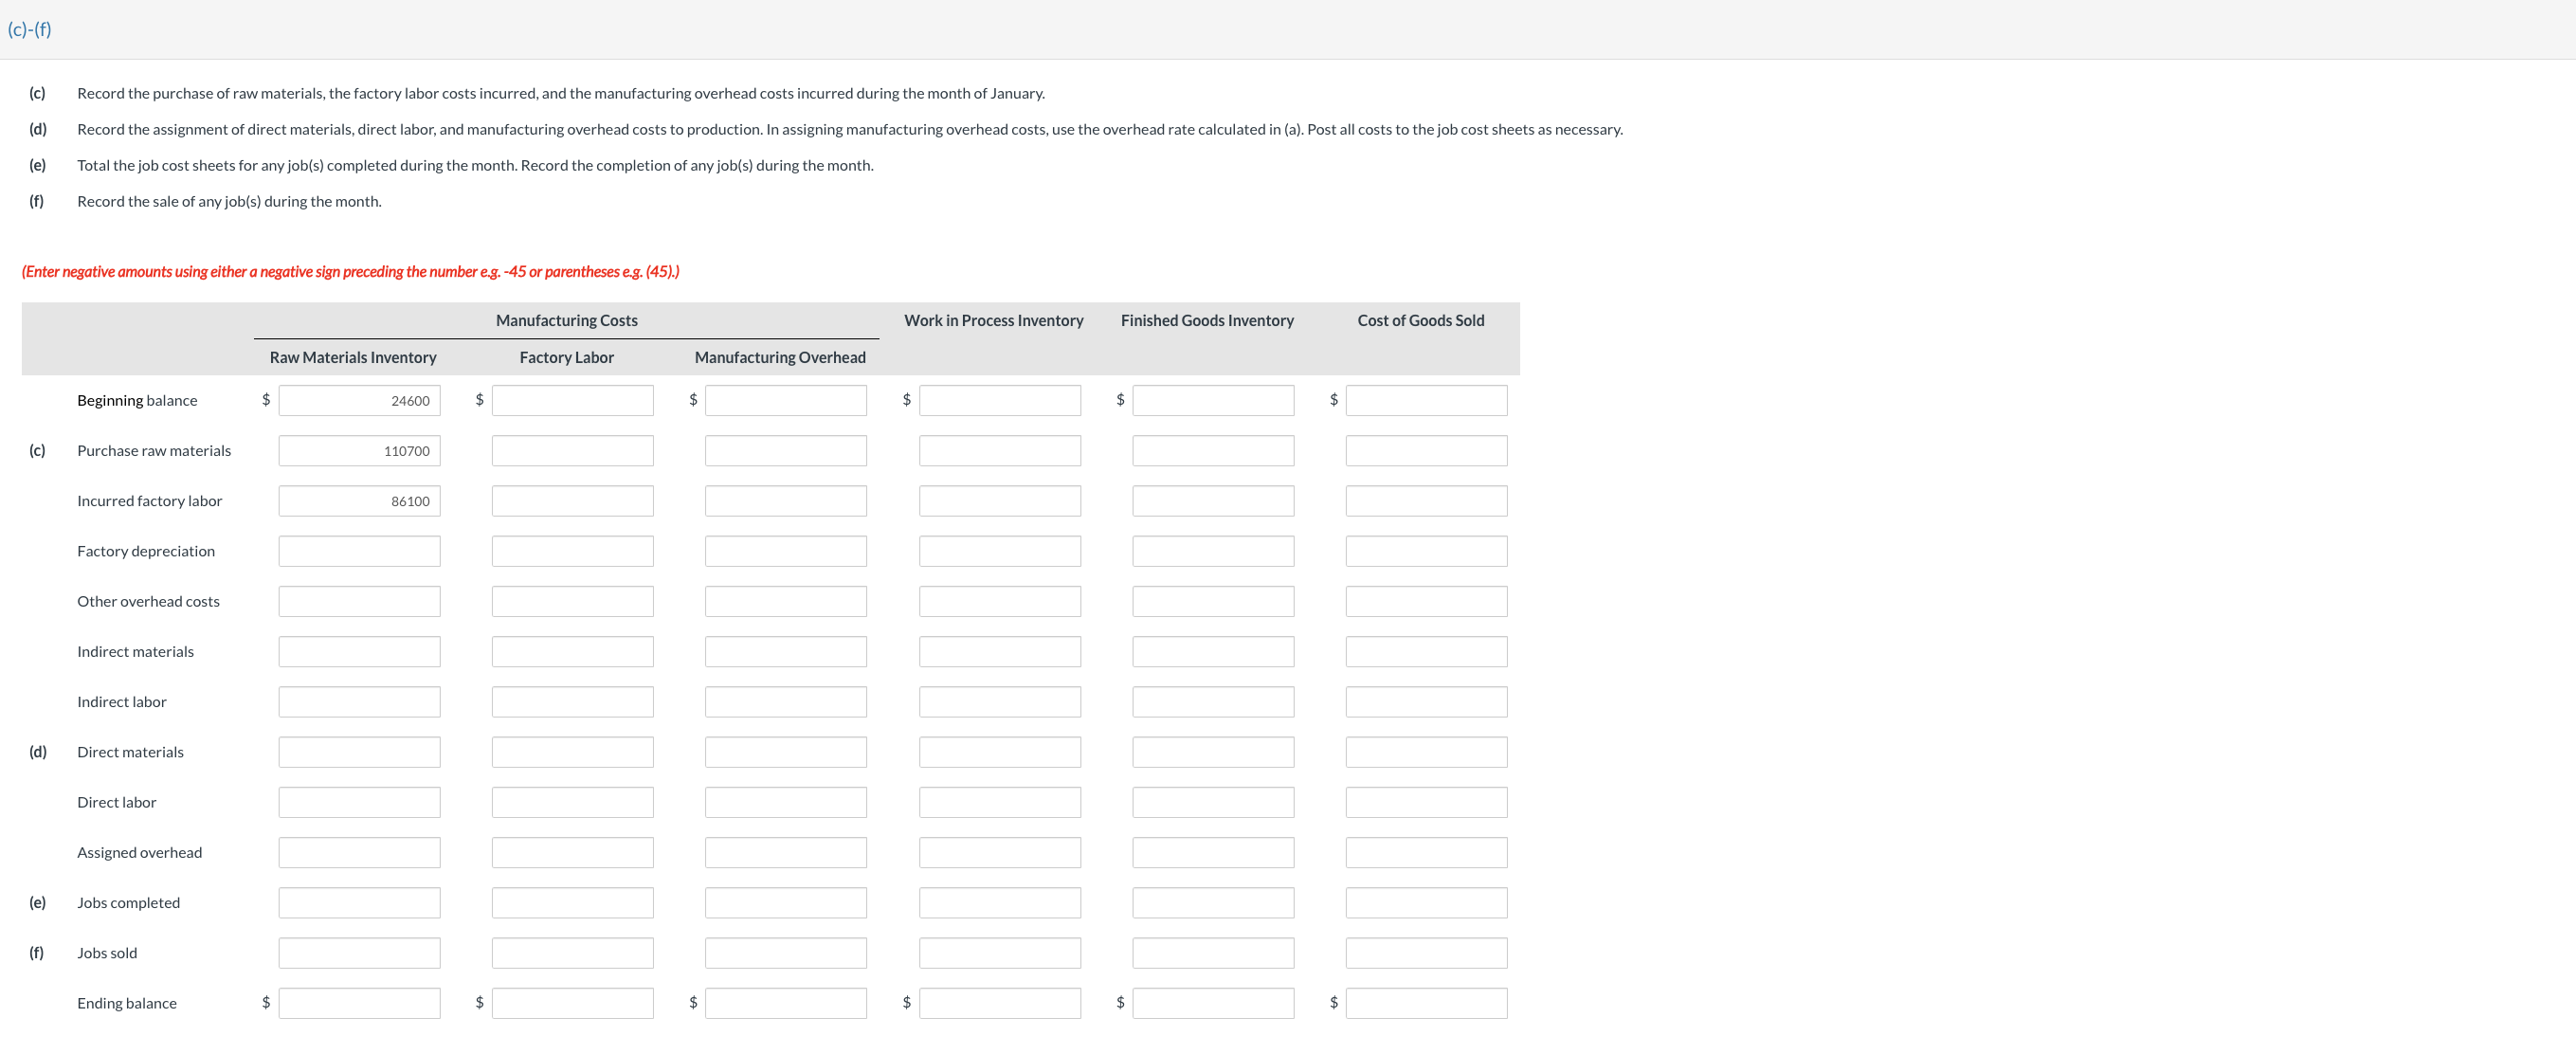Select the Cost of Goods Sold beginning balance field

[x=1426, y=400]
